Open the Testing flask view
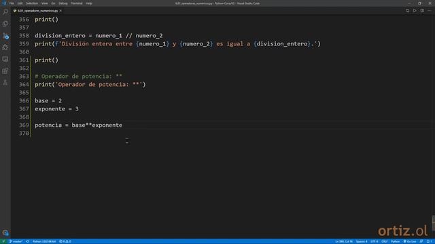Image resolution: width=435 pixels, height=244 pixels. pos(5,83)
